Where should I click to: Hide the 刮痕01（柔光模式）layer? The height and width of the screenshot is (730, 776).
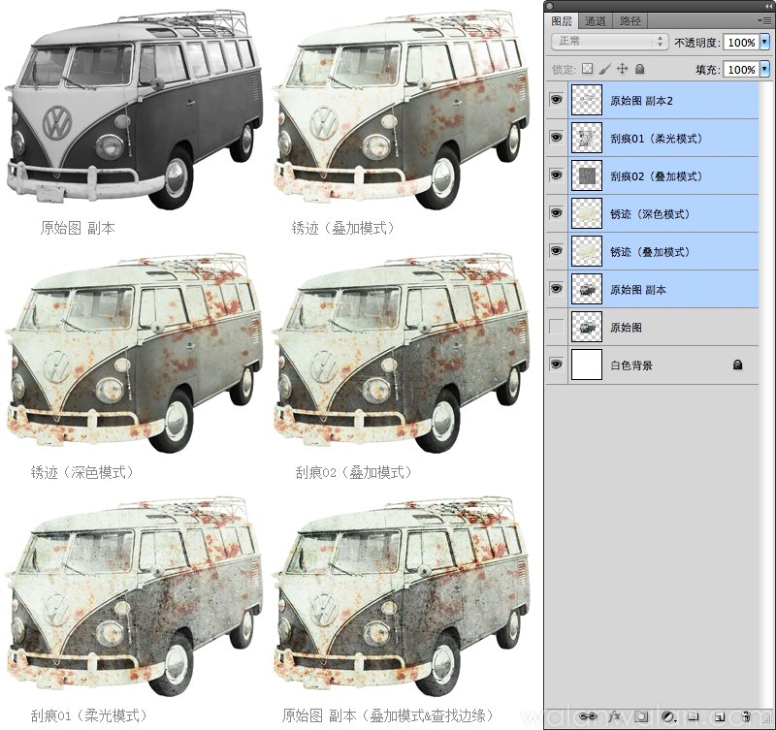click(x=556, y=138)
